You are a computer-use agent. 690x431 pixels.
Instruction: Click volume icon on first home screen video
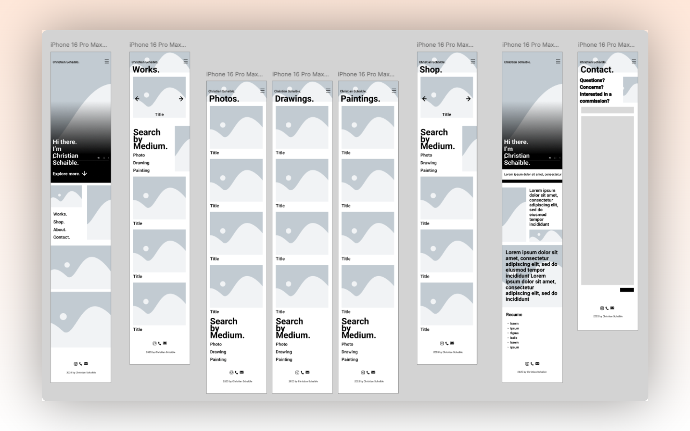98,158
